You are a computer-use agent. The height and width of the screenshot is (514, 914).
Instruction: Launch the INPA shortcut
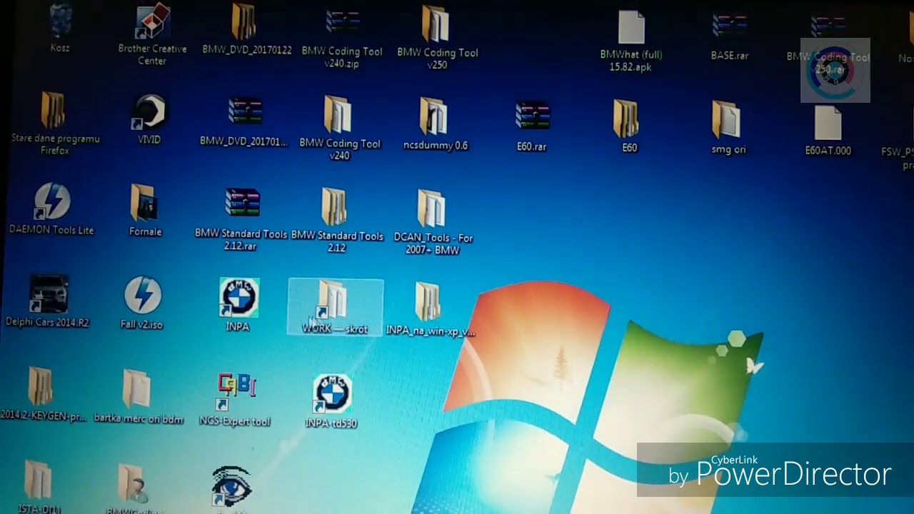click(x=238, y=305)
